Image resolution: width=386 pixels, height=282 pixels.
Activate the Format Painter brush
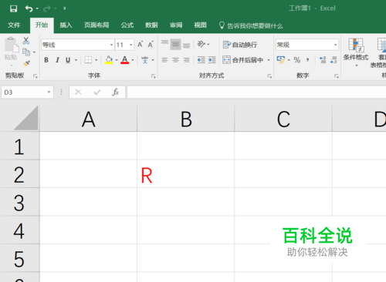(26, 63)
